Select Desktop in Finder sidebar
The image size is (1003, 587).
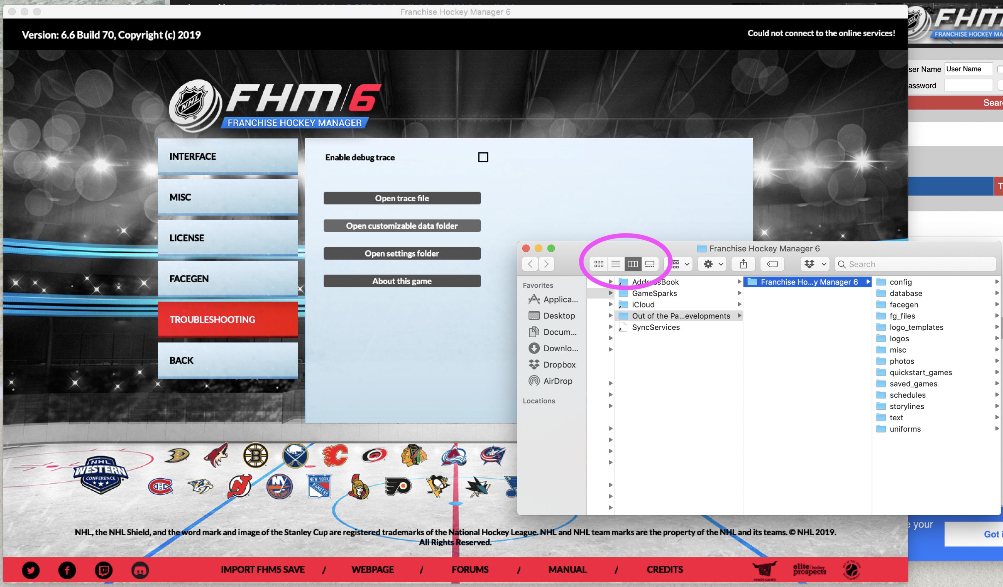tap(559, 316)
